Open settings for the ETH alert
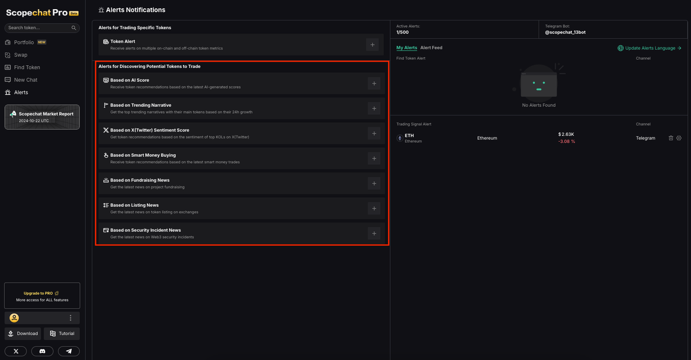Image resolution: width=691 pixels, height=360 pixels. click(x=679, y=138)
